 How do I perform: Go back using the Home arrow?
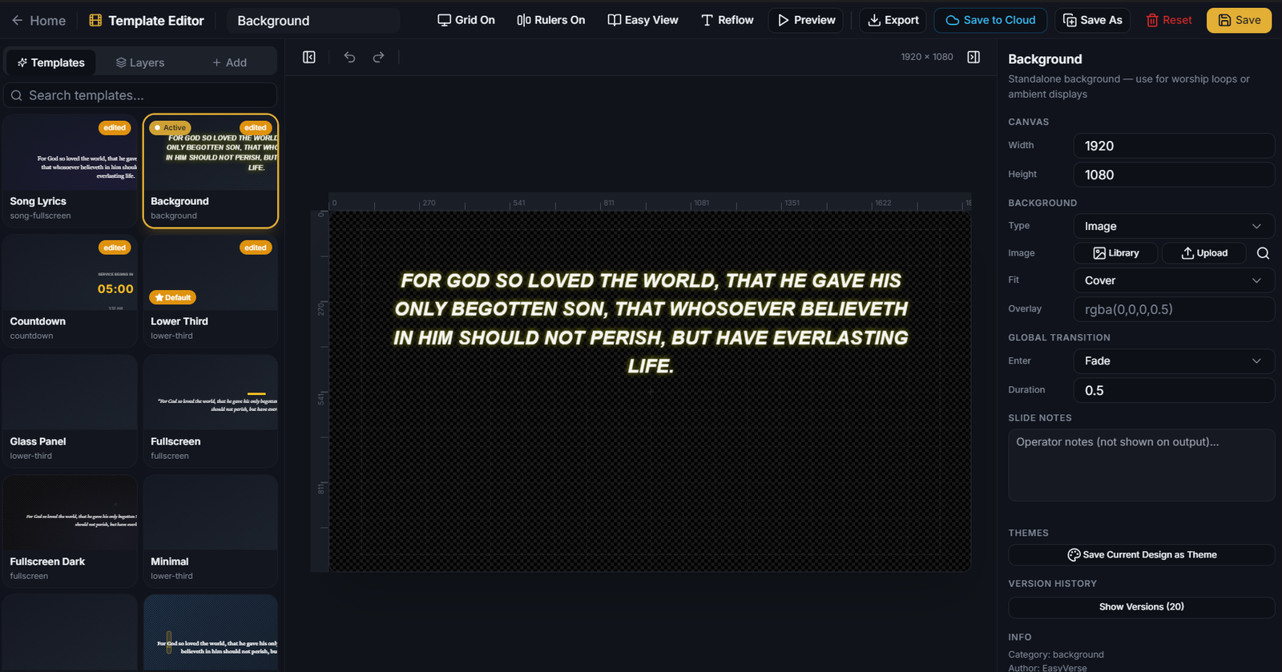(38, 21)
